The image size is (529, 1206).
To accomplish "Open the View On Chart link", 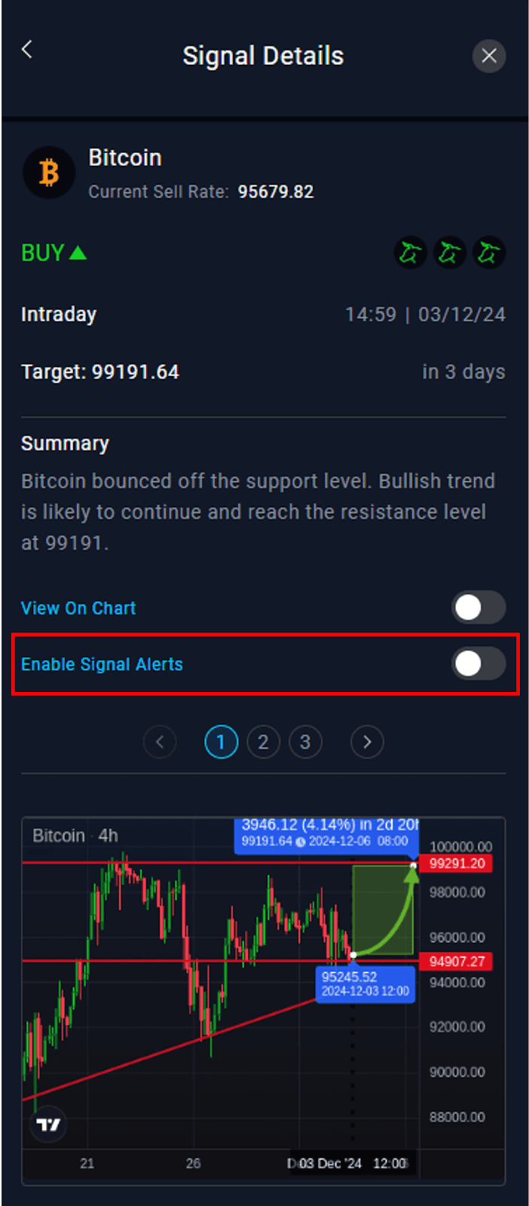I will point(78,608).
